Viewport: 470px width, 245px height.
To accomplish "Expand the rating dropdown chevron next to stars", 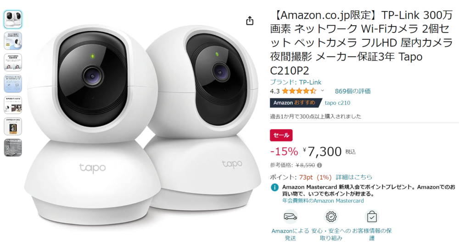I will (323, 91).
